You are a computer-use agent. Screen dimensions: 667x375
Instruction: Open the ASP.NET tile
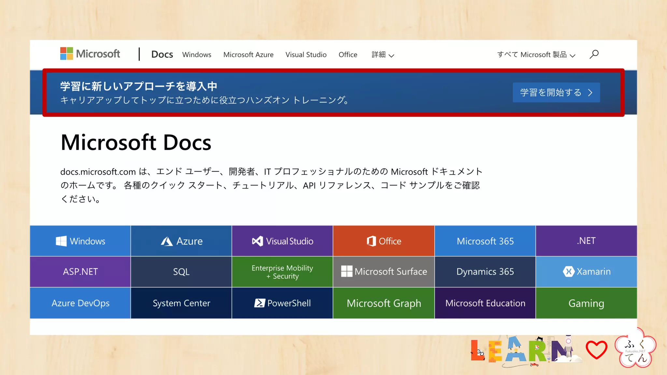click(x=80, y=271)
